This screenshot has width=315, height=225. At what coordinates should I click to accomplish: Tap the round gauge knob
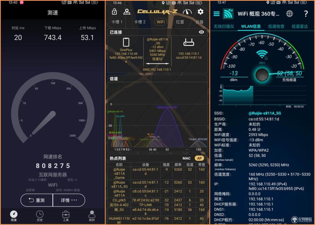pyautogui.click(x=262, y=74)
